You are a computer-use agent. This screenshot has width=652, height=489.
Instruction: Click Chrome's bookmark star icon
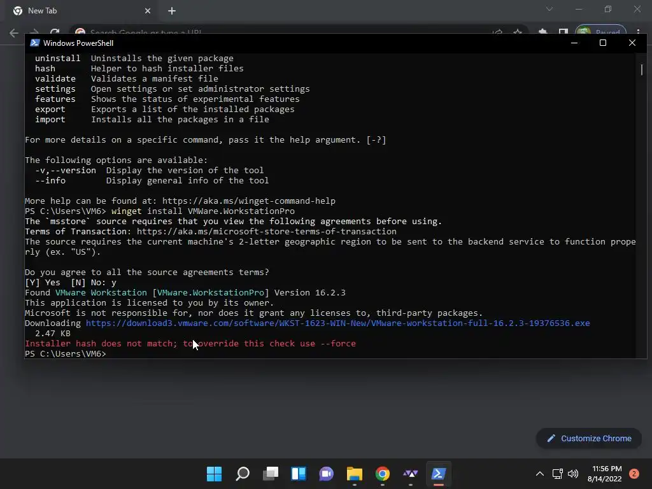[x=517, y=32]
